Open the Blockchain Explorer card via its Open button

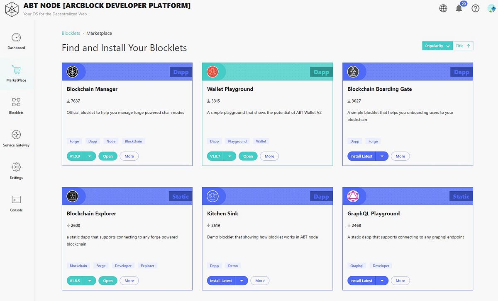pyautogui.click(x=107, y=280)
